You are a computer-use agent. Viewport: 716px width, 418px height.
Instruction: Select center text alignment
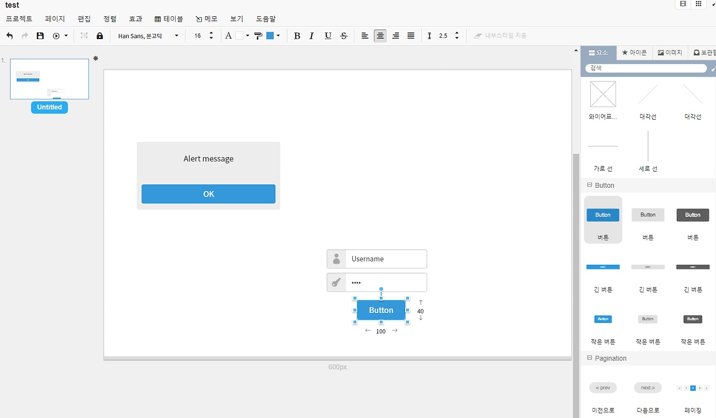[x=380, y=36]
